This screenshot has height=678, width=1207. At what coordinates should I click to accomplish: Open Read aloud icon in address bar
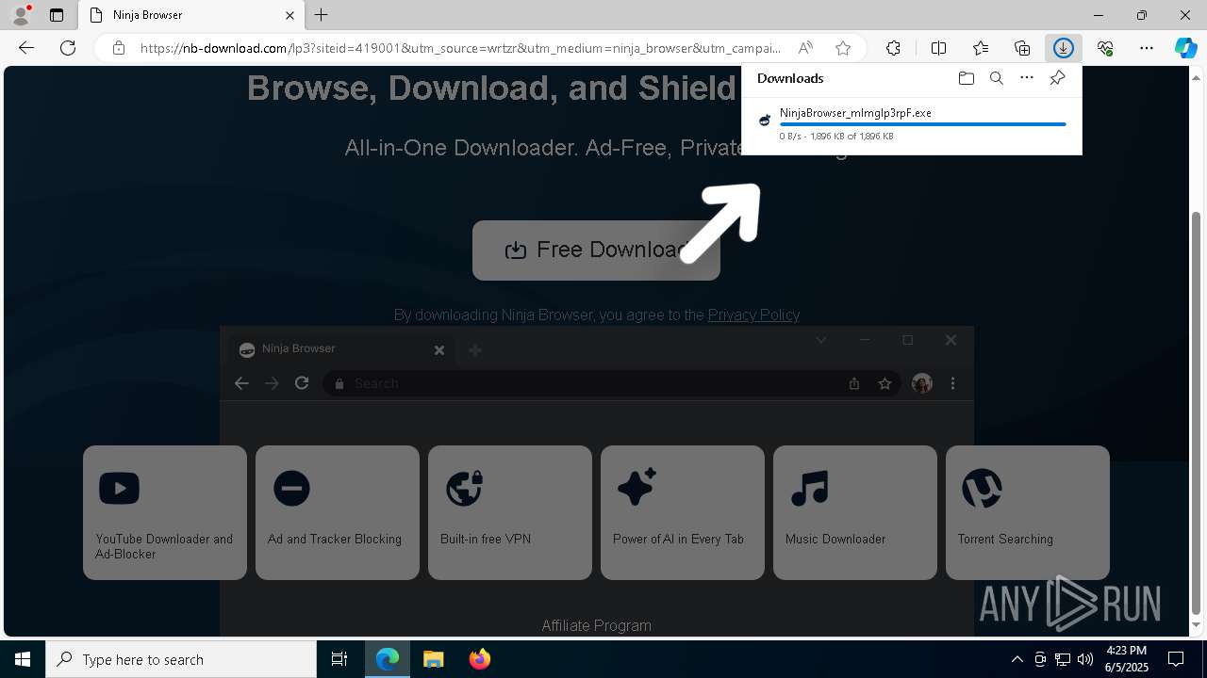coord(805,48)
